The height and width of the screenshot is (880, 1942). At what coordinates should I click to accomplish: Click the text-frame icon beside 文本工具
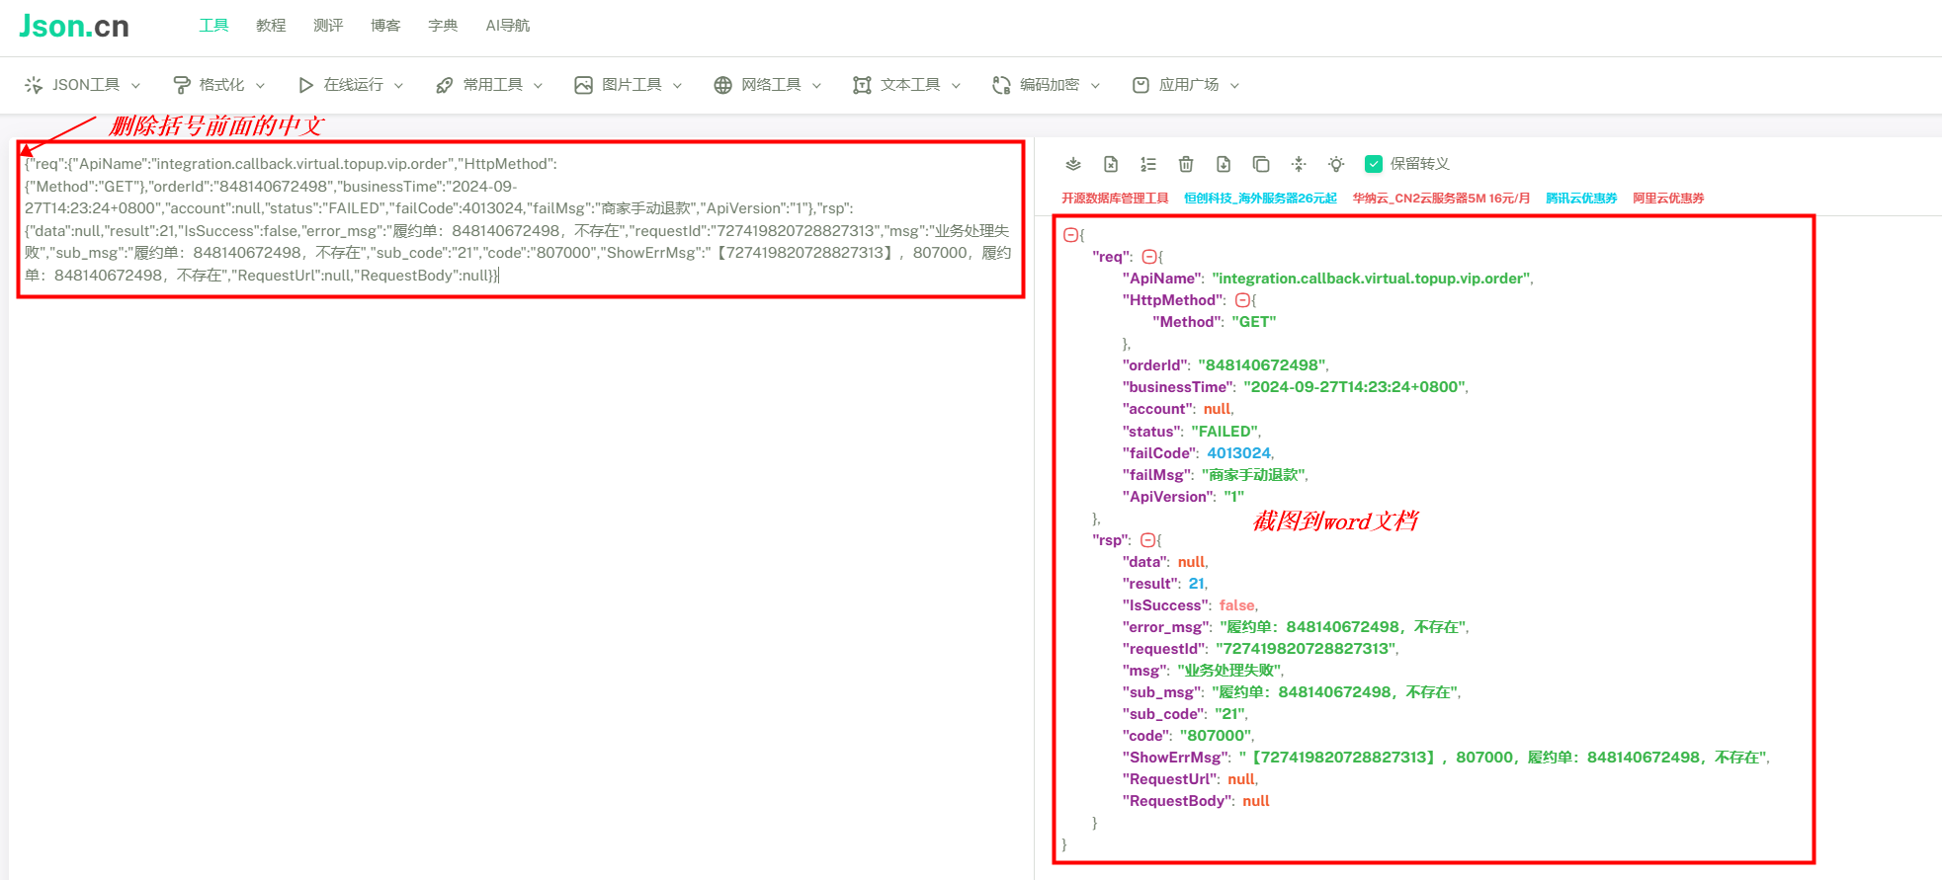tap(862, 85)
